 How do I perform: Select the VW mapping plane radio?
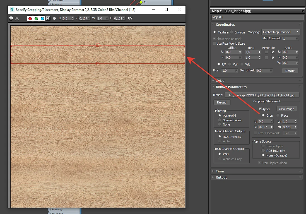(x=230, y=64)
